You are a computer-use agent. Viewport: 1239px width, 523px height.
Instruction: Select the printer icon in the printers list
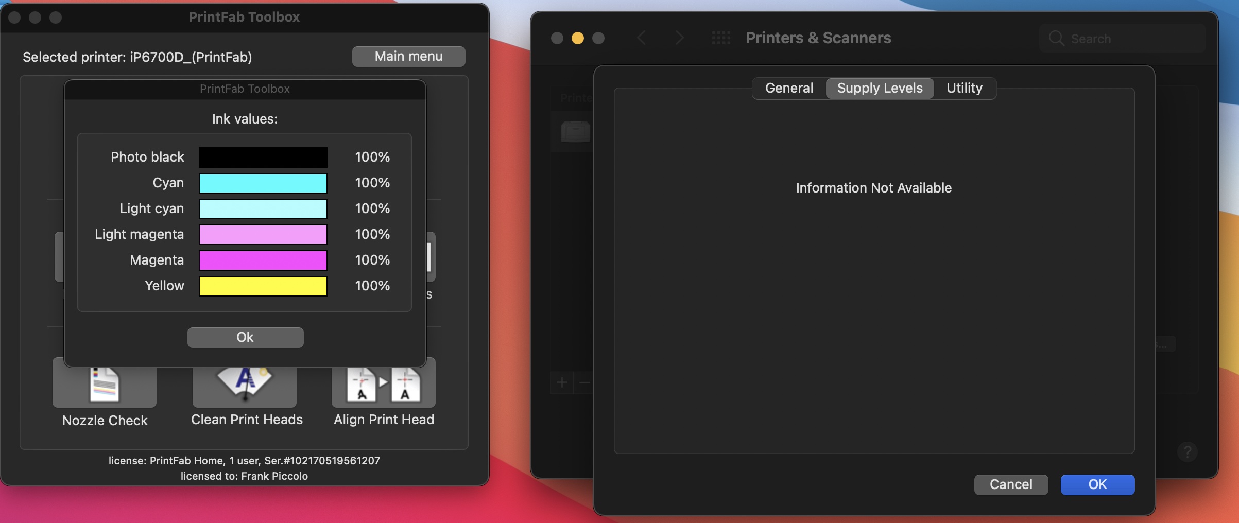point(575,132)
